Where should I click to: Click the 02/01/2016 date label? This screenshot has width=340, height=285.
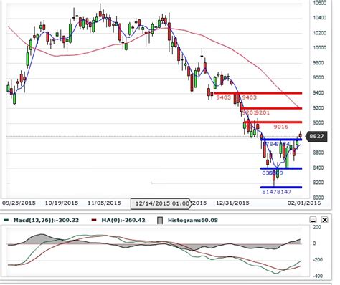click(304, 203)
